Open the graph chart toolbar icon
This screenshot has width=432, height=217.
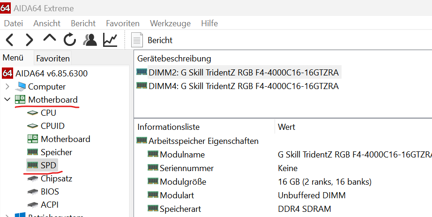[x=110, y=40]
